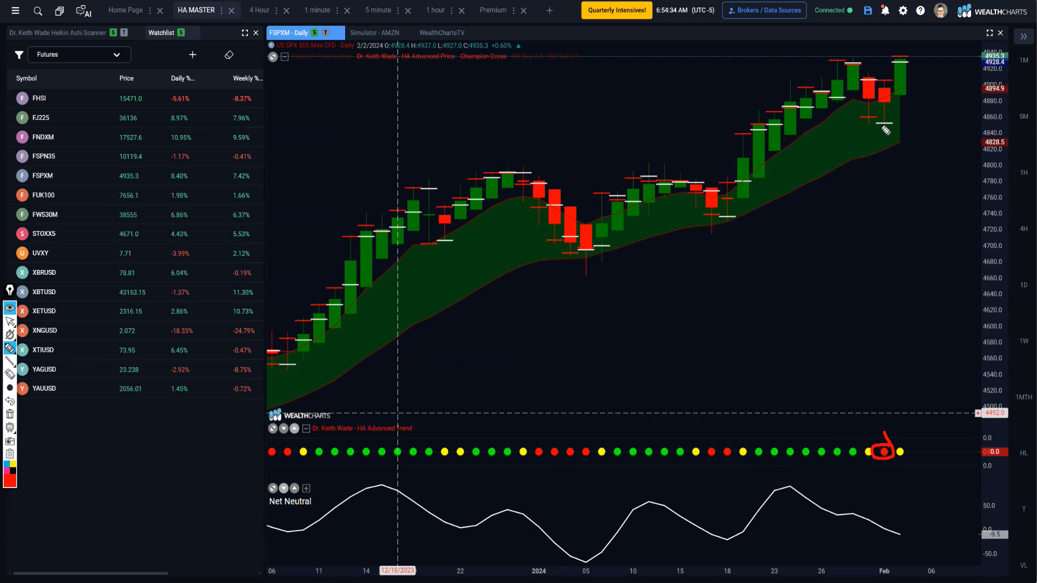Switch to the 1 hour tab

pyautogui.click(x=435, y=10)
